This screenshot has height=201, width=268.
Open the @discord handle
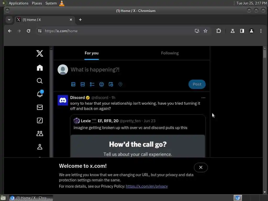(100, 98)
